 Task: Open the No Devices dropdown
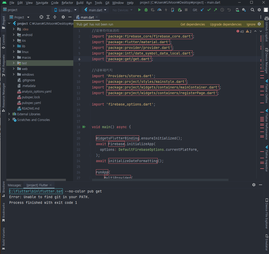click(122, 10)
